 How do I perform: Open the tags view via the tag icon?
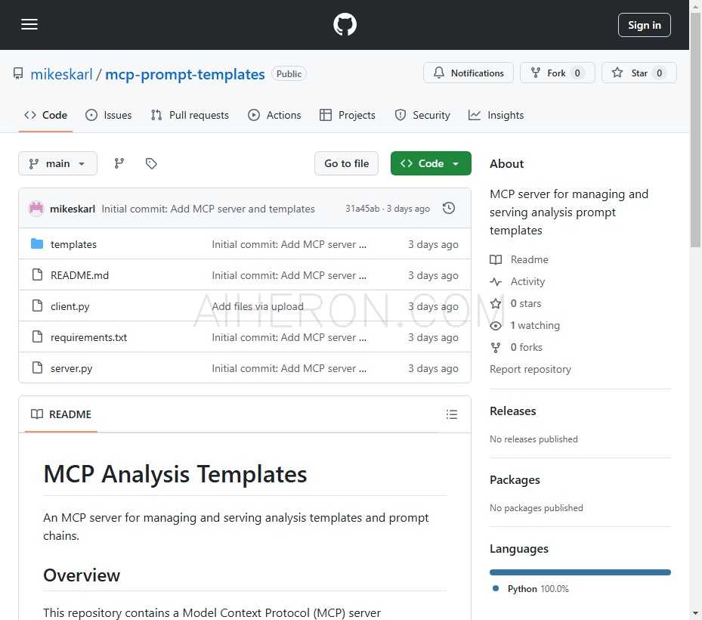coord(151,163)
